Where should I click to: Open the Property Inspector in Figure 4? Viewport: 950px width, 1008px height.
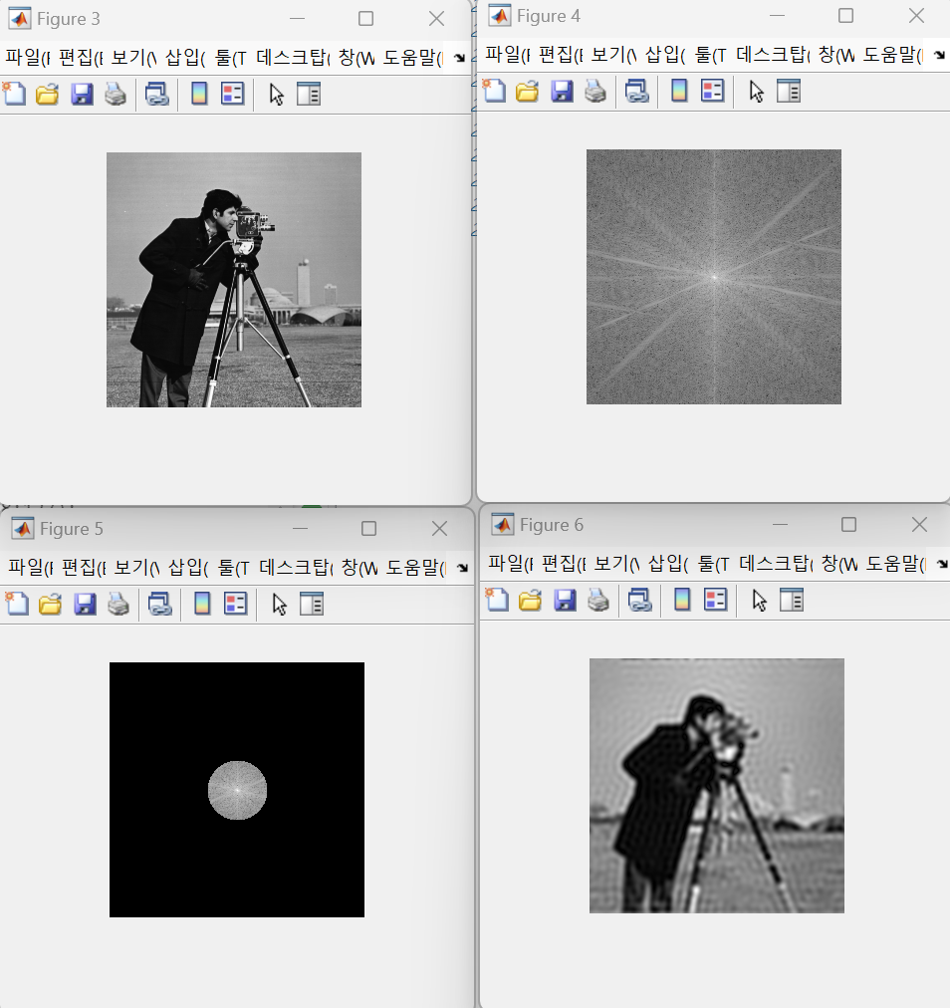[789, 91]
